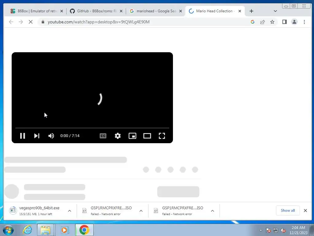Mute the video player volume
314x236 pixels.
pos(51,136)
